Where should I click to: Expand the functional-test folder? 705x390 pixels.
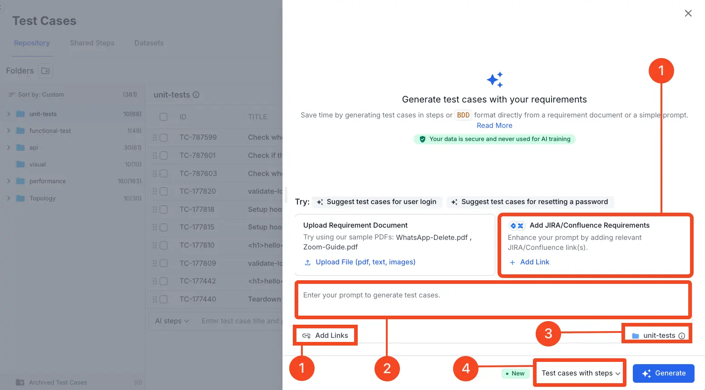click(x=9, y=131)
